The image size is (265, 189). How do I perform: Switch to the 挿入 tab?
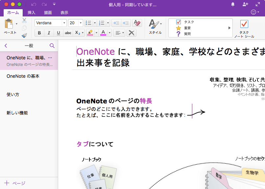click(x=32, y=12)
